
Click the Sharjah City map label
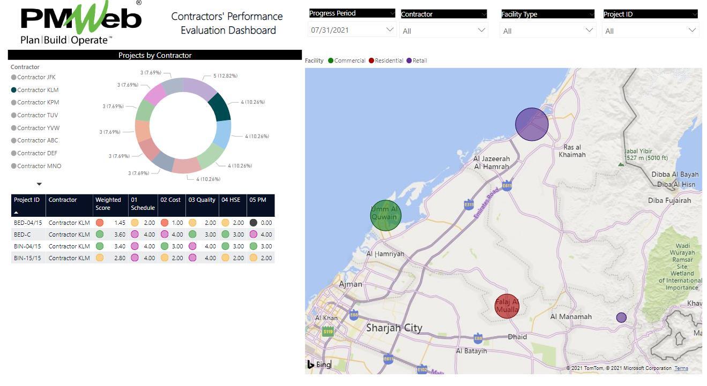(394, 328)
